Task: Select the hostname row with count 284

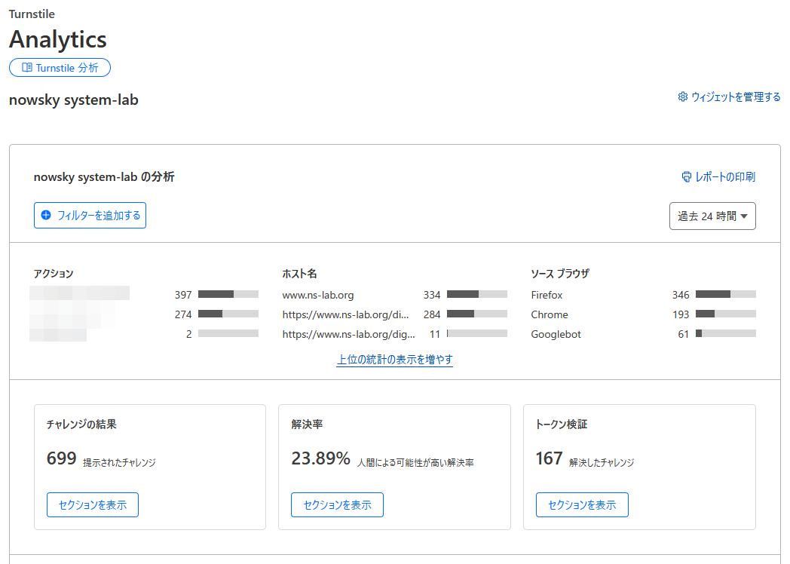Action: [394, 314]
